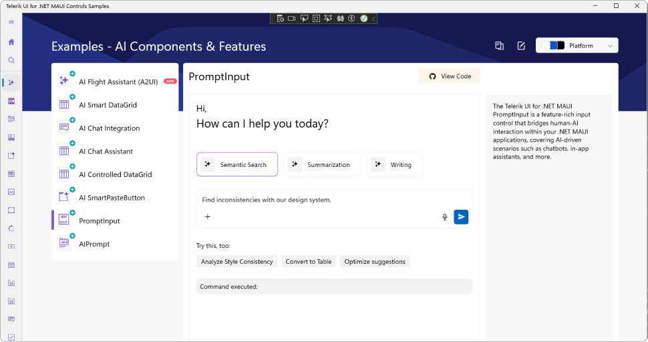Choose the Semantic Search suggestion card
Screen dimensions: 648x342
tap(236, 164)
